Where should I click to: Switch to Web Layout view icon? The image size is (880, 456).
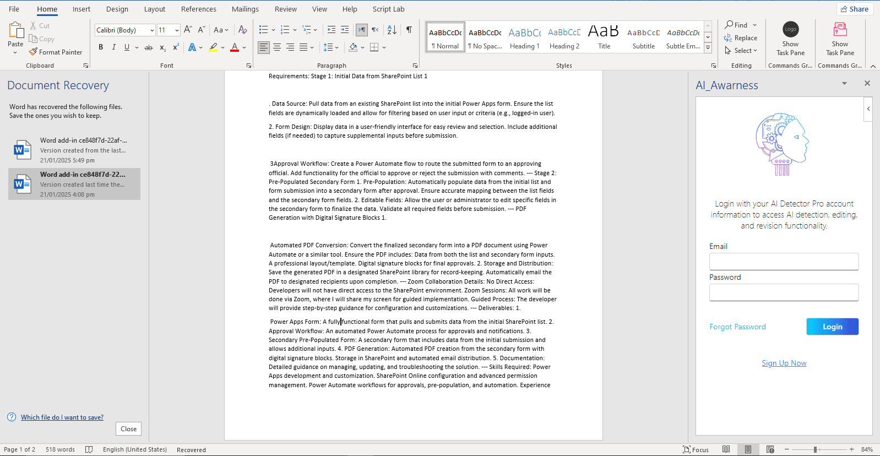770,449
